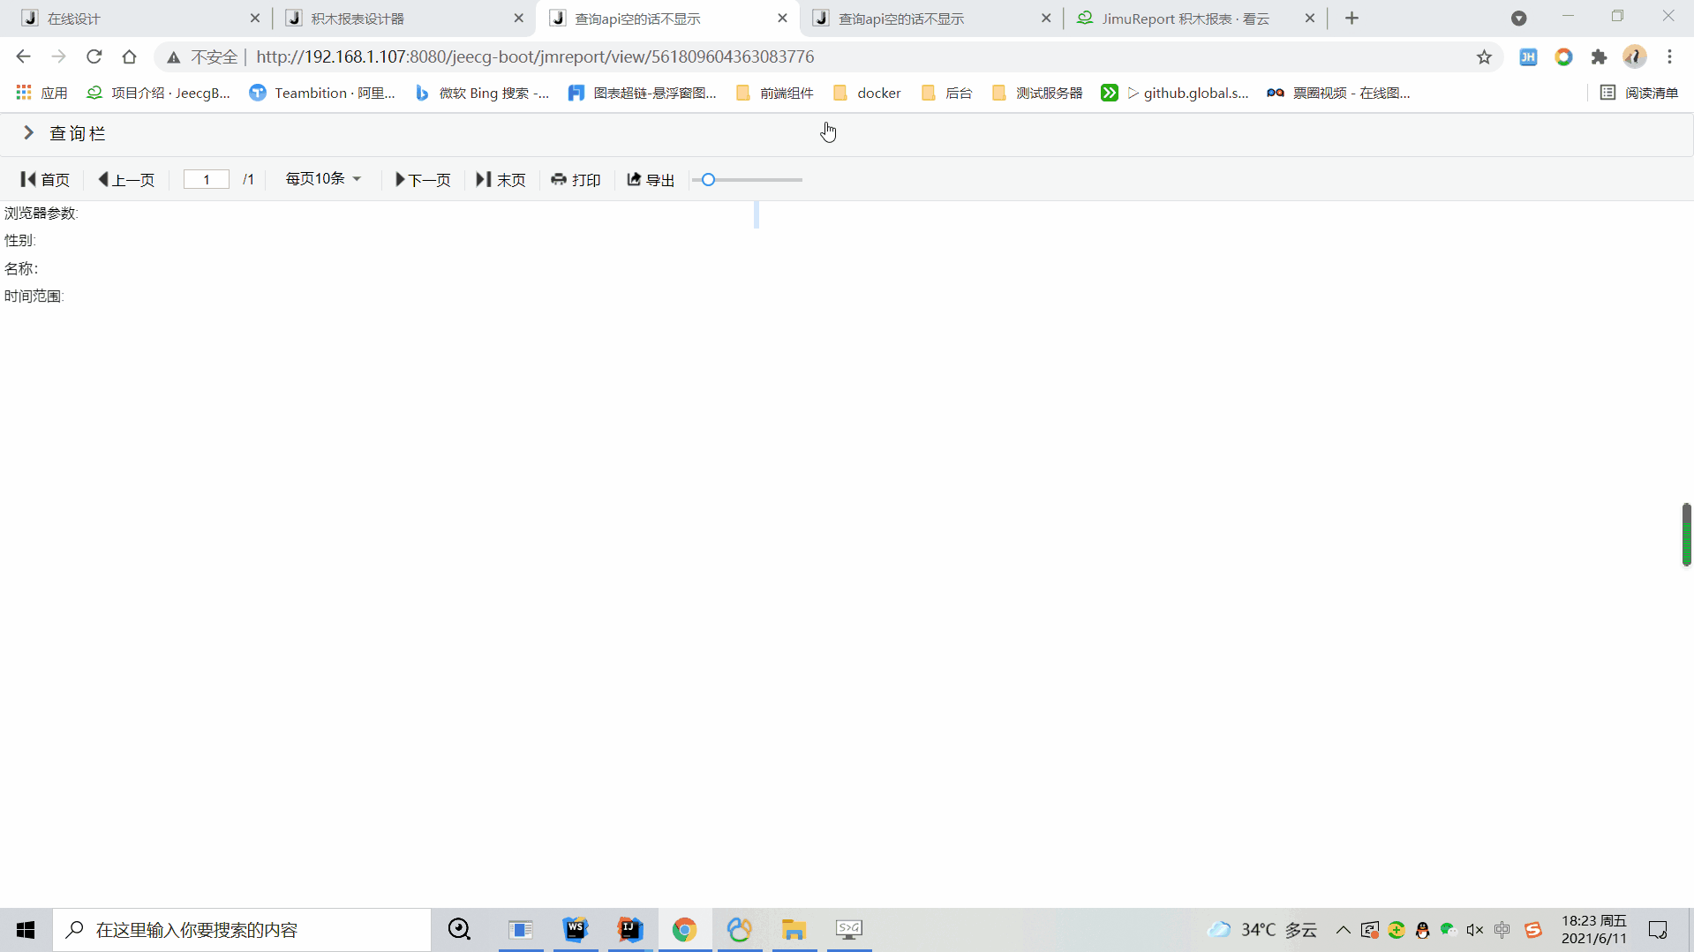Viewport: 1694px width, 952px height.
Task: Open 阅读清单 reading list
Action: click(1639, 93)
